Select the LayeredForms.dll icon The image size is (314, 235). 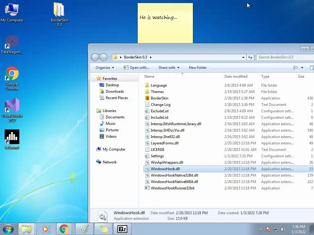click(147, 143)
